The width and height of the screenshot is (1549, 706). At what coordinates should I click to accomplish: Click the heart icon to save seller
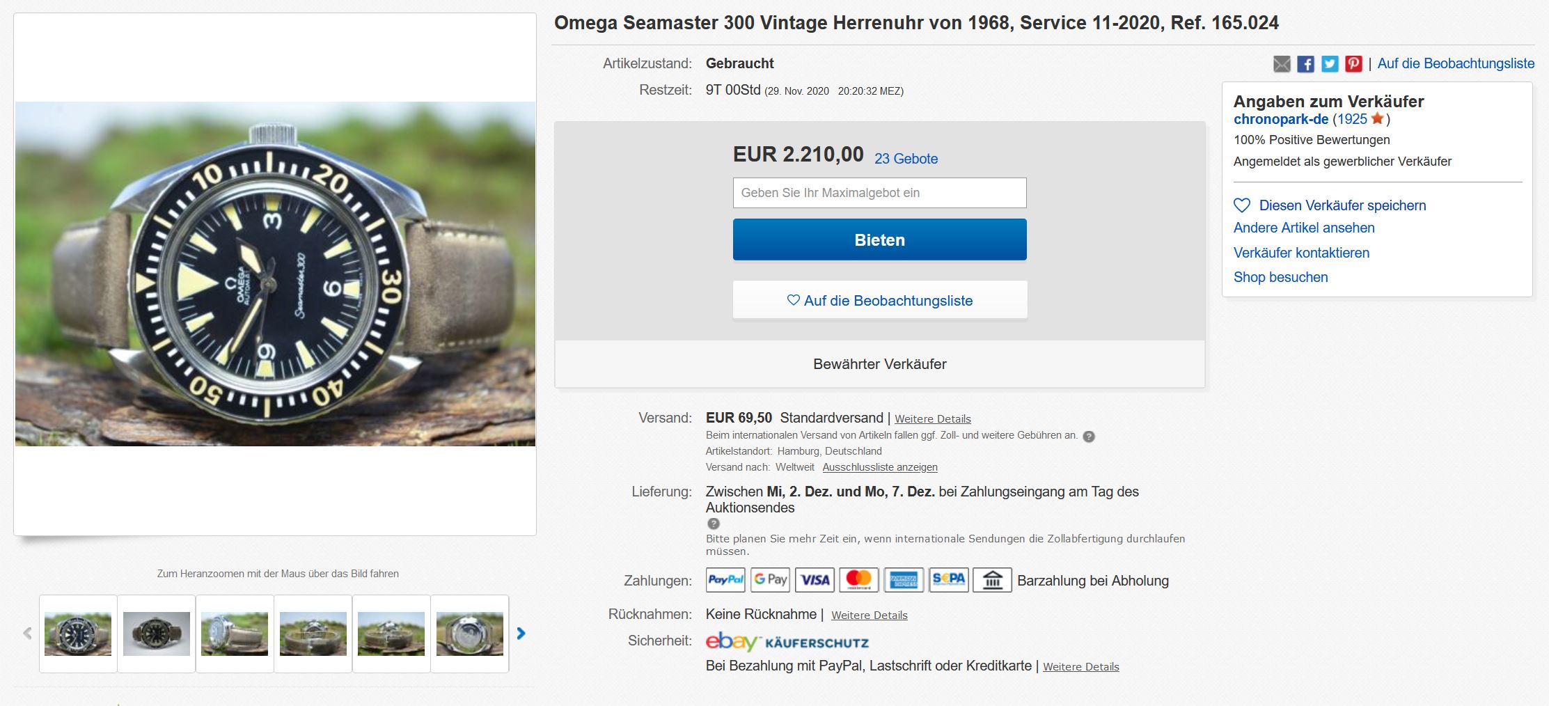tap(1242, 205)
